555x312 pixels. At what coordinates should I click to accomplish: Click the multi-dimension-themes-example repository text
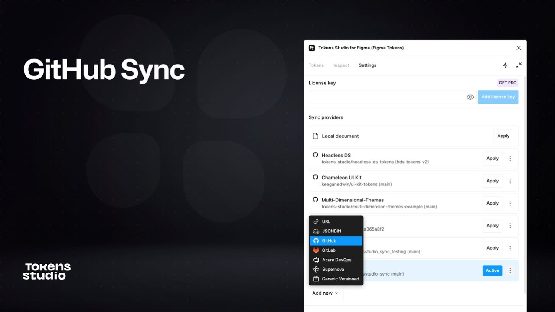(379, 207)
